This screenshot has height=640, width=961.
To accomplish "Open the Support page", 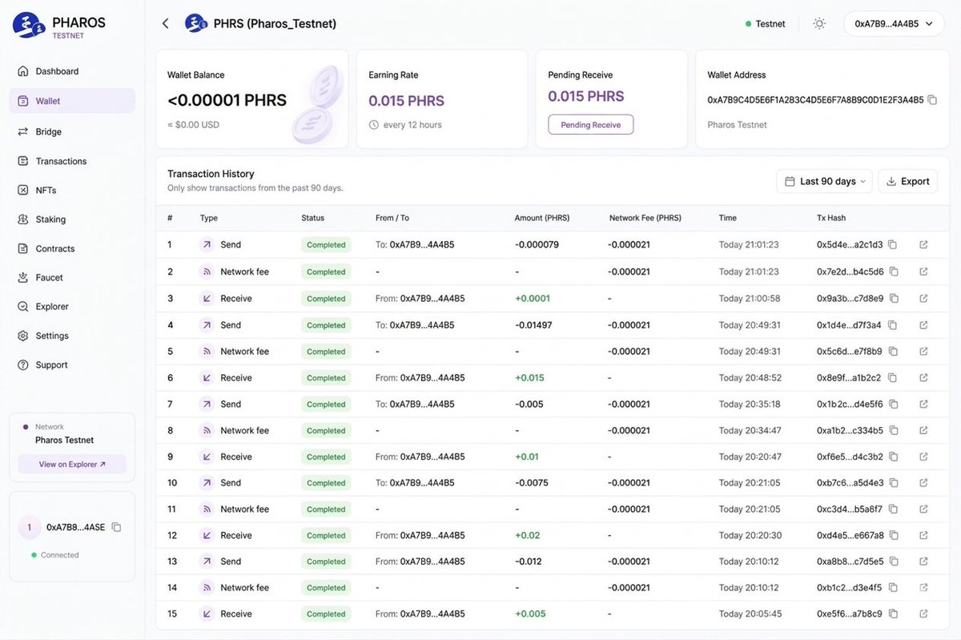I will pyautogui.click(x=72, y=364).
